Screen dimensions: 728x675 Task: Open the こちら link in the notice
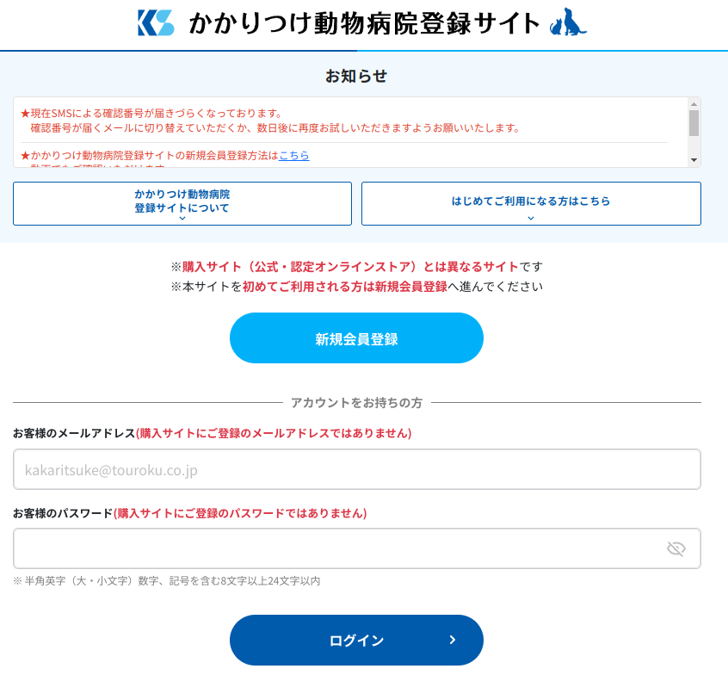click(x=293, y=156)
